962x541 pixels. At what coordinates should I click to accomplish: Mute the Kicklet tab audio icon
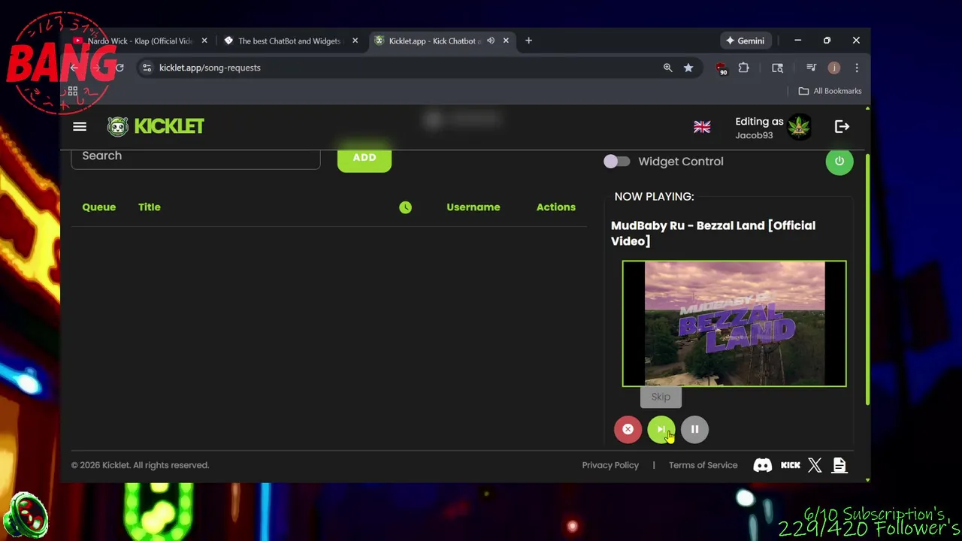(491, 41)
